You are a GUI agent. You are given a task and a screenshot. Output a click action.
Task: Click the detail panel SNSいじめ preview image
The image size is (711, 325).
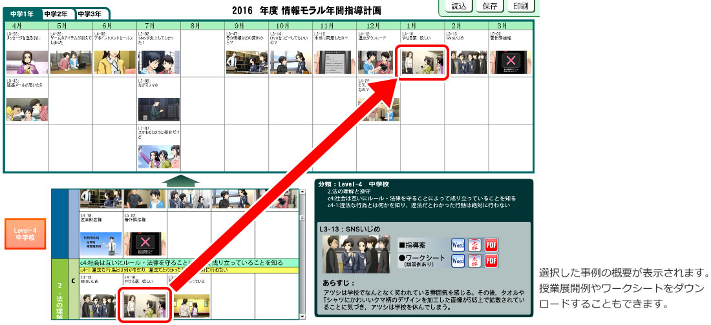356,254
